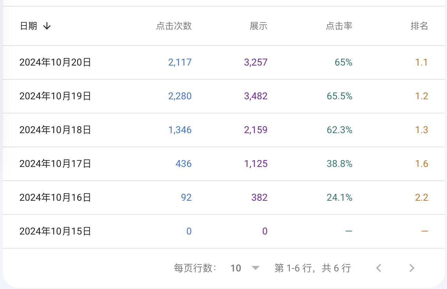
Task: Sort by the 展示 column header
Action: coord(259,26)
